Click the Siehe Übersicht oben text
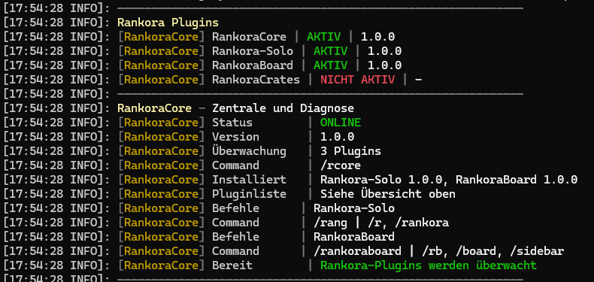 click(x=388, y=194)
